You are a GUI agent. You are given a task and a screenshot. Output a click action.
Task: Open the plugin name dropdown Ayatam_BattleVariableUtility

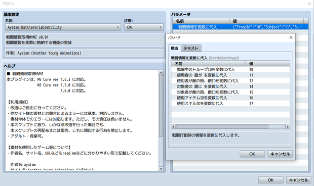pos(63,27)
